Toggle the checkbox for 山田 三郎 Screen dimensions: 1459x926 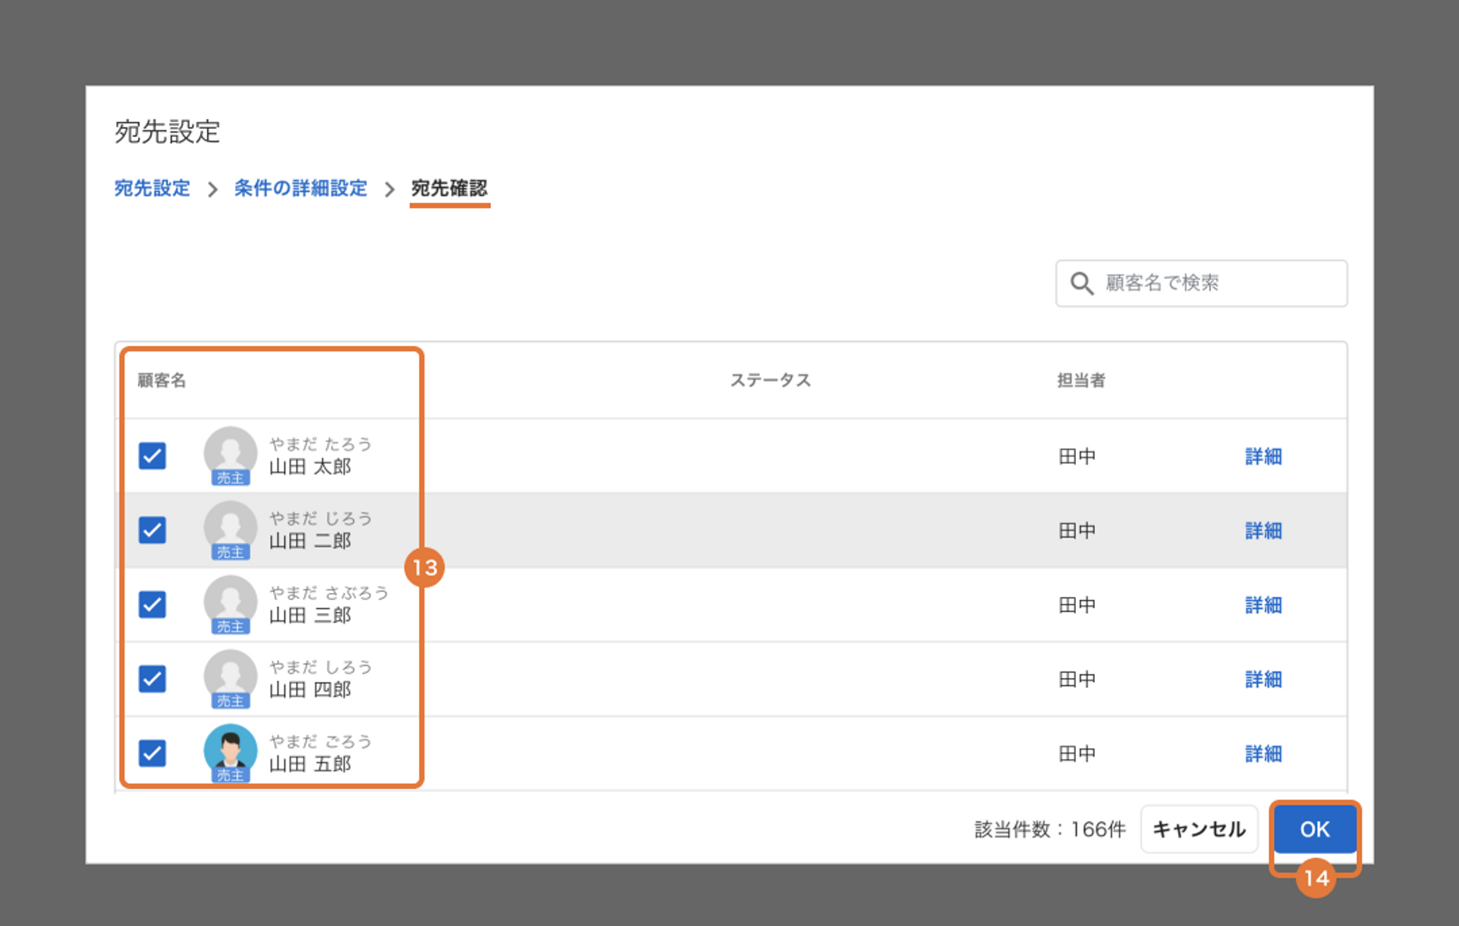pyautogui.click(x=152, y=604)
